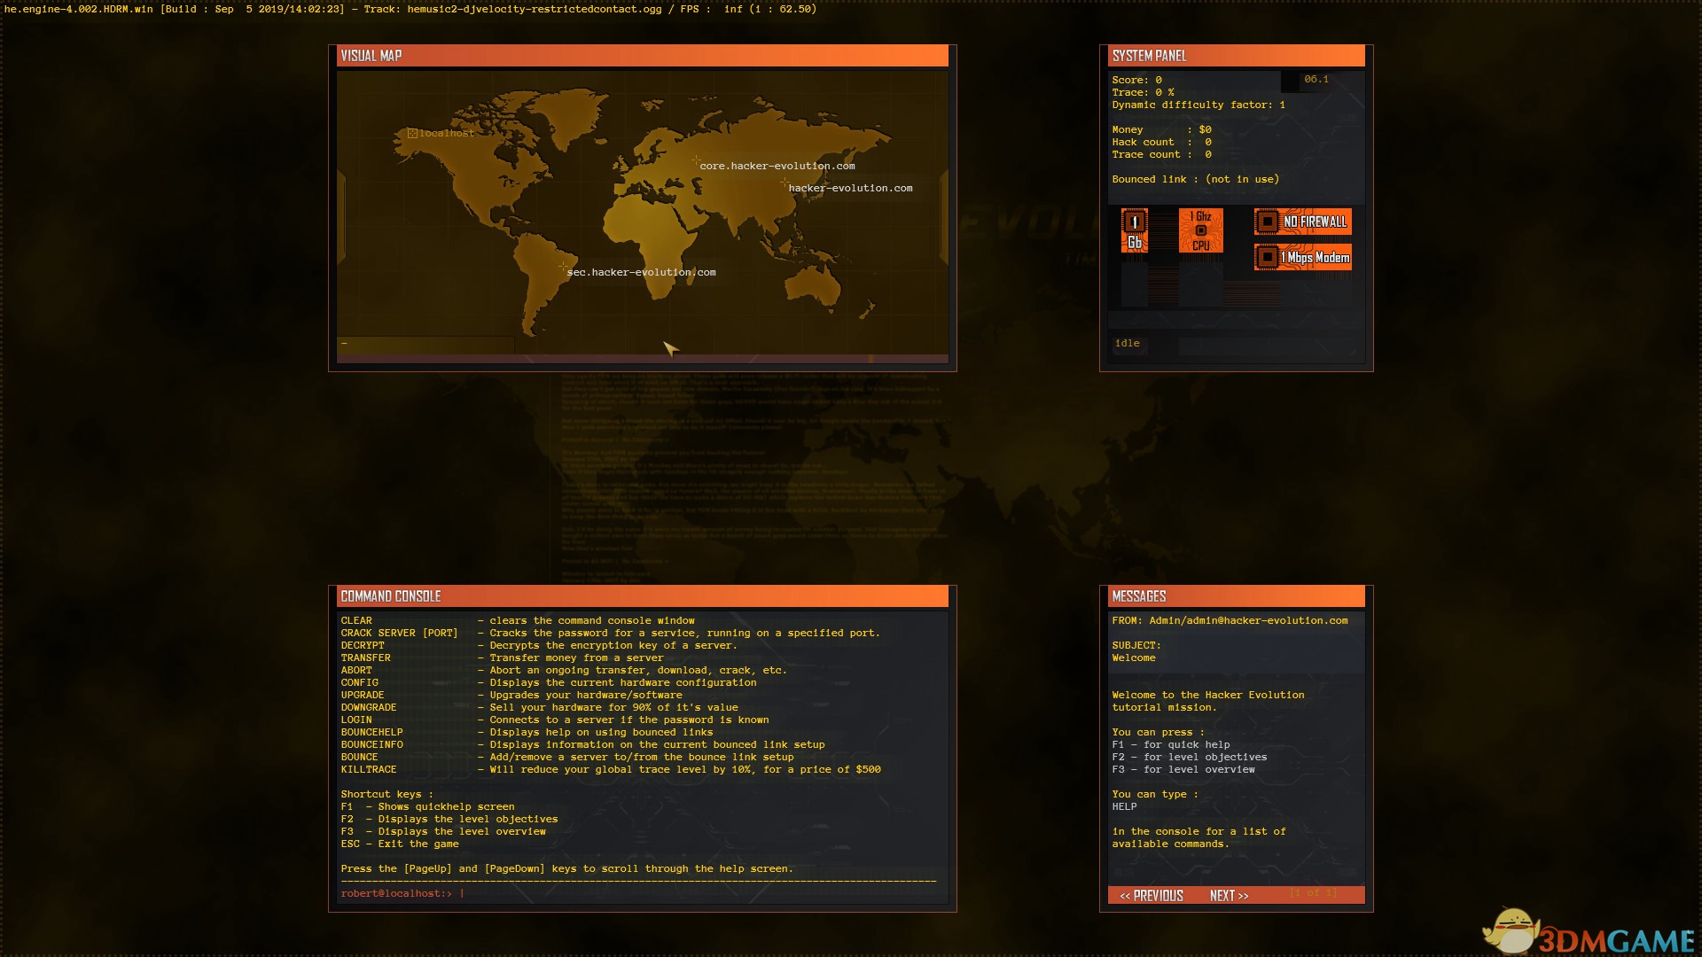Click the 'BOUNCEINFO' command text
Image resolution: width=1702 pixels, height=957 pixels.
click(x=371, y=745)
